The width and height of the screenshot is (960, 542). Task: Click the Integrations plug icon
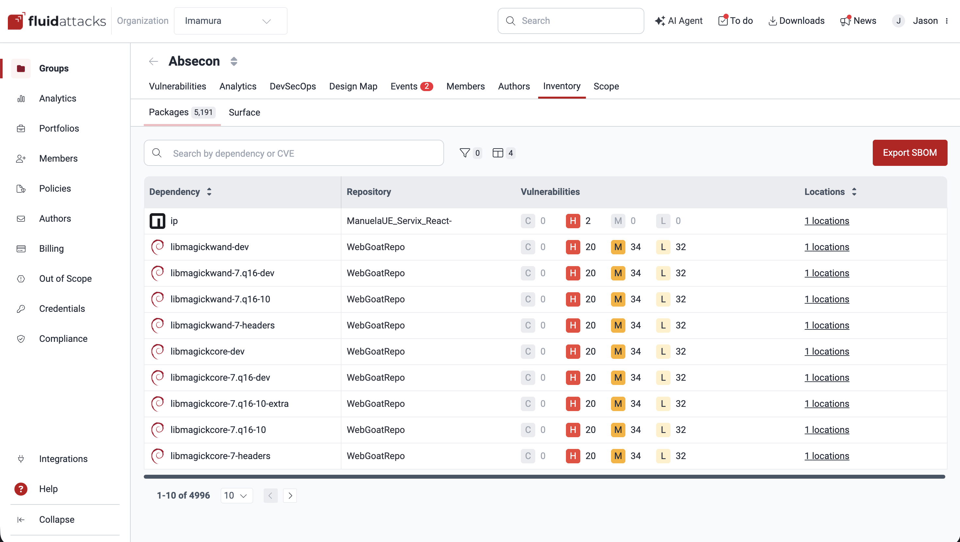point(21,459)
